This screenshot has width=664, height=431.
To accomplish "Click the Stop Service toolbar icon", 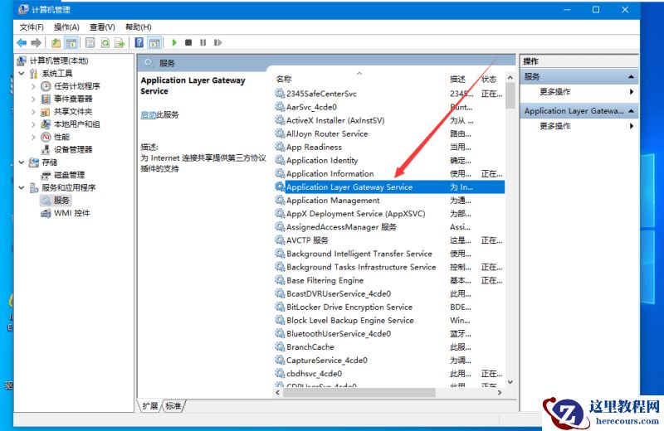I will [x=188, y=43].
